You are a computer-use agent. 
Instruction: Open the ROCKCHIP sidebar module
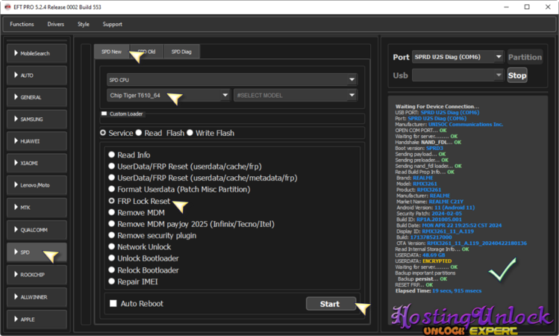36,275
